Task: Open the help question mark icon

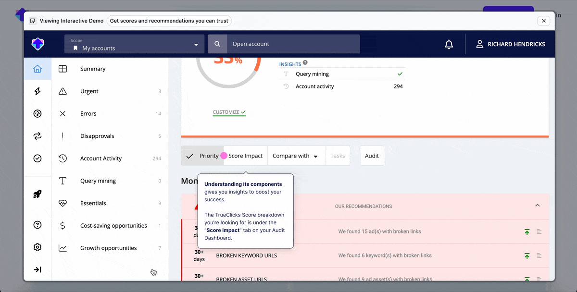Action: pyautogui.click(x=38, y=225)
